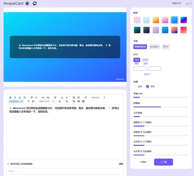This screenshot has width=194, height=176.
Task: Apply Heading 1 using the H1 icon
Action: pos(43,97)
